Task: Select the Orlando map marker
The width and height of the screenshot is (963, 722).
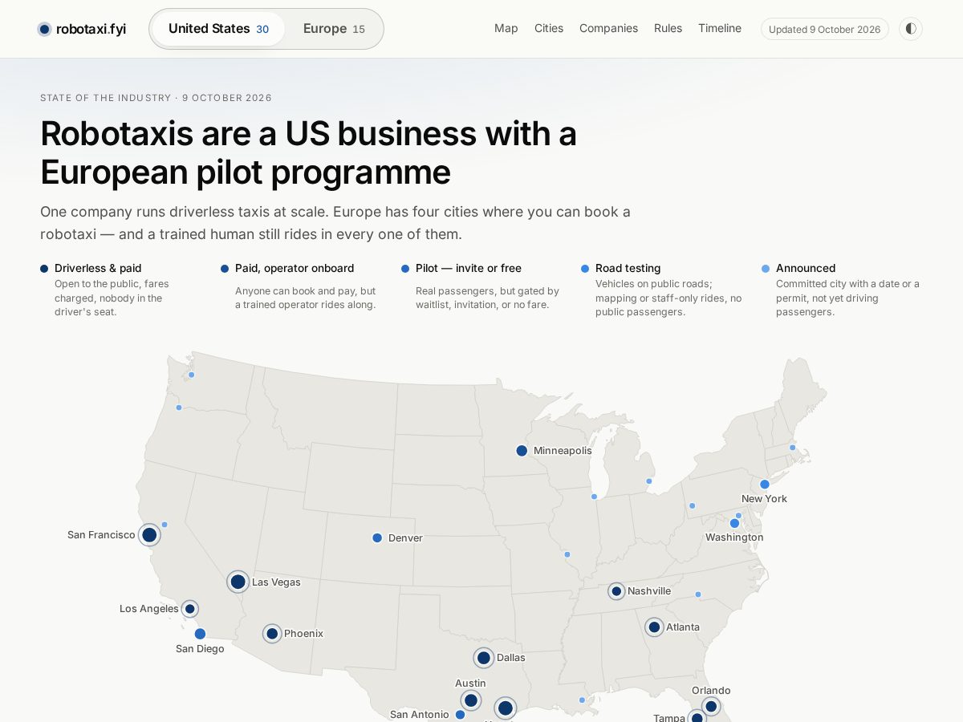Action: (711, 707)
